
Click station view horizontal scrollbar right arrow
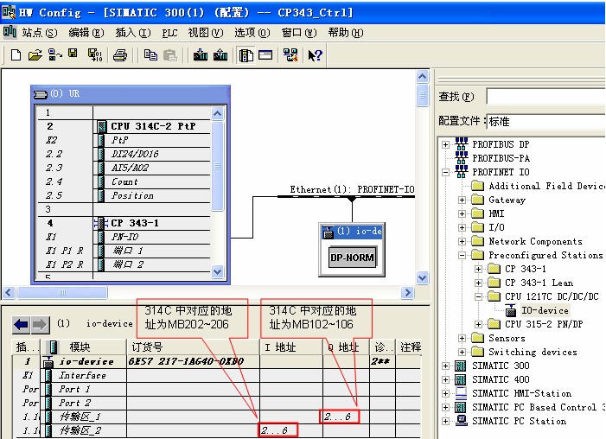(407, 293)
